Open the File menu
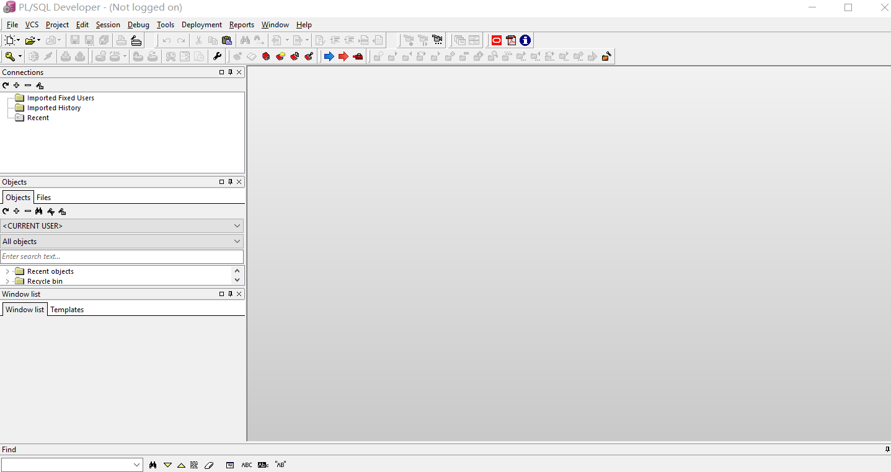The height and width of the screenshot is (472, 891). (x=12, y=25)
